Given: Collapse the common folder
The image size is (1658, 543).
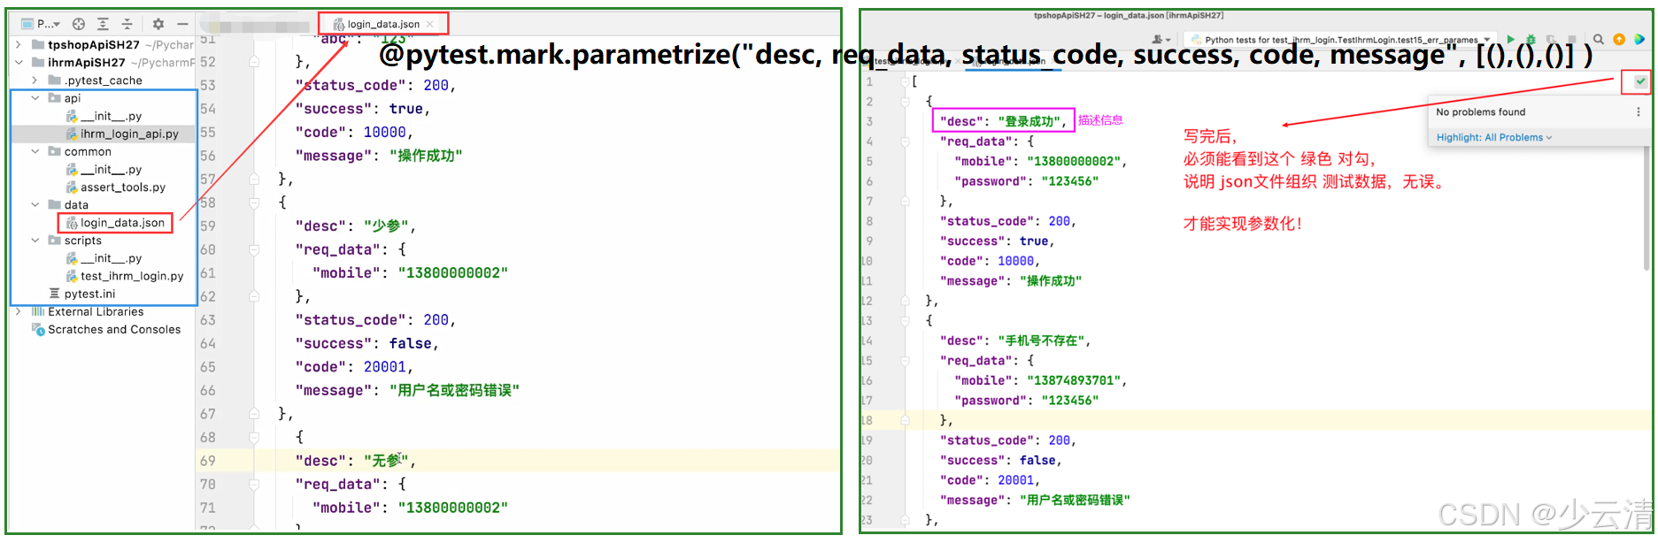Looking at the screenshot, I should [x=35, y=151].
